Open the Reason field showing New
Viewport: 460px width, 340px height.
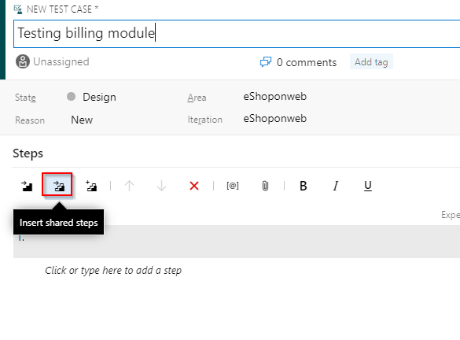click(x=82, y=120)
